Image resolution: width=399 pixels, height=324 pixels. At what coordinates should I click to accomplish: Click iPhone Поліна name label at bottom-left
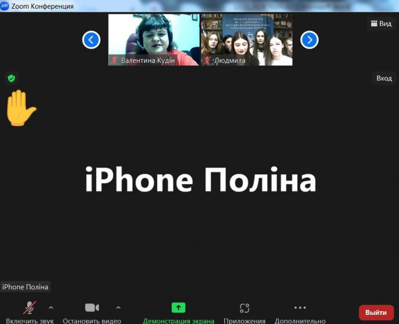[25, 287]
